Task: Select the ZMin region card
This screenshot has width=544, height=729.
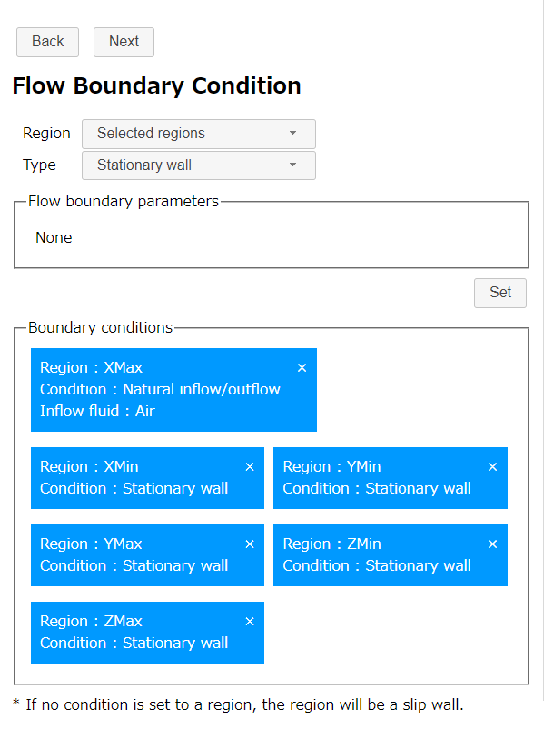Action: point(391,555)
